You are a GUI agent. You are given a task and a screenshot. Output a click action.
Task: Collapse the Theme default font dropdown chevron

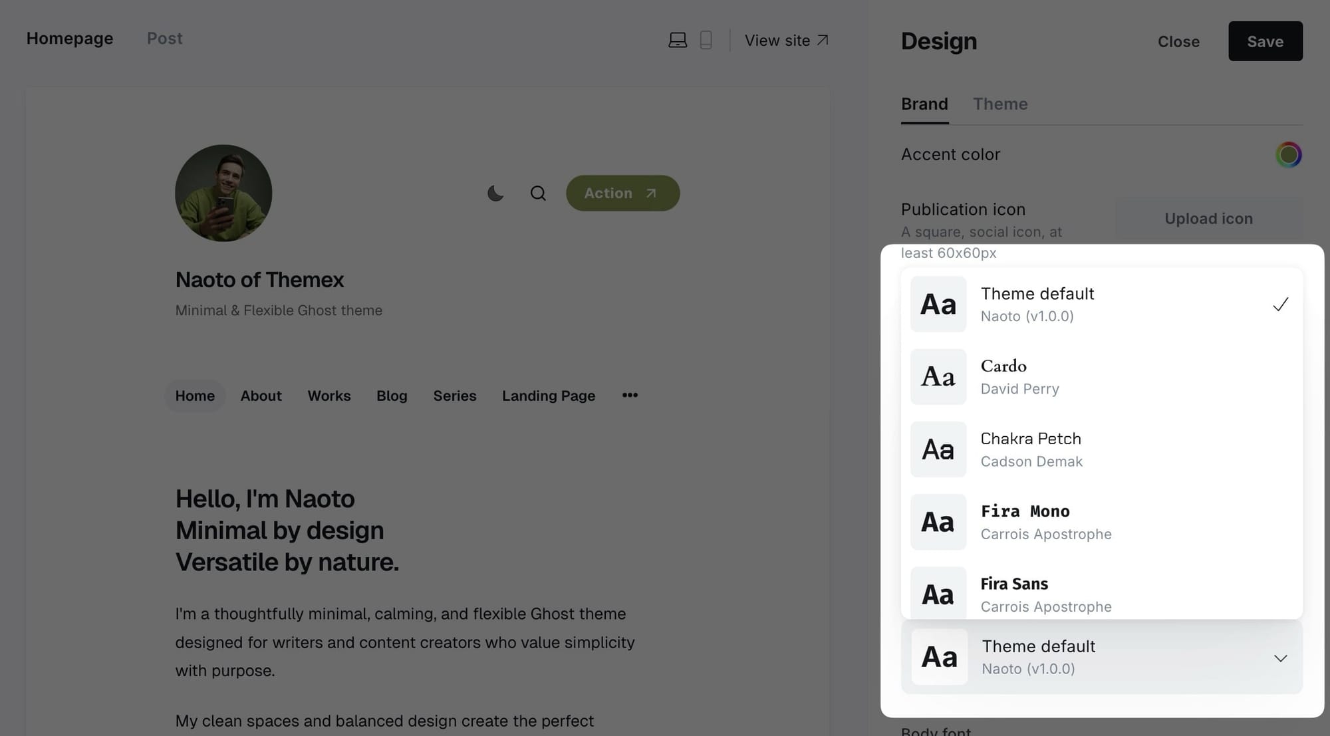click(1280, 658)
